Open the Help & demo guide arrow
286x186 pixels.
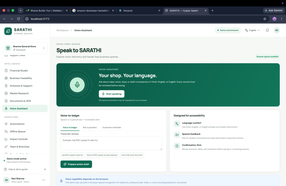point(45,169)
